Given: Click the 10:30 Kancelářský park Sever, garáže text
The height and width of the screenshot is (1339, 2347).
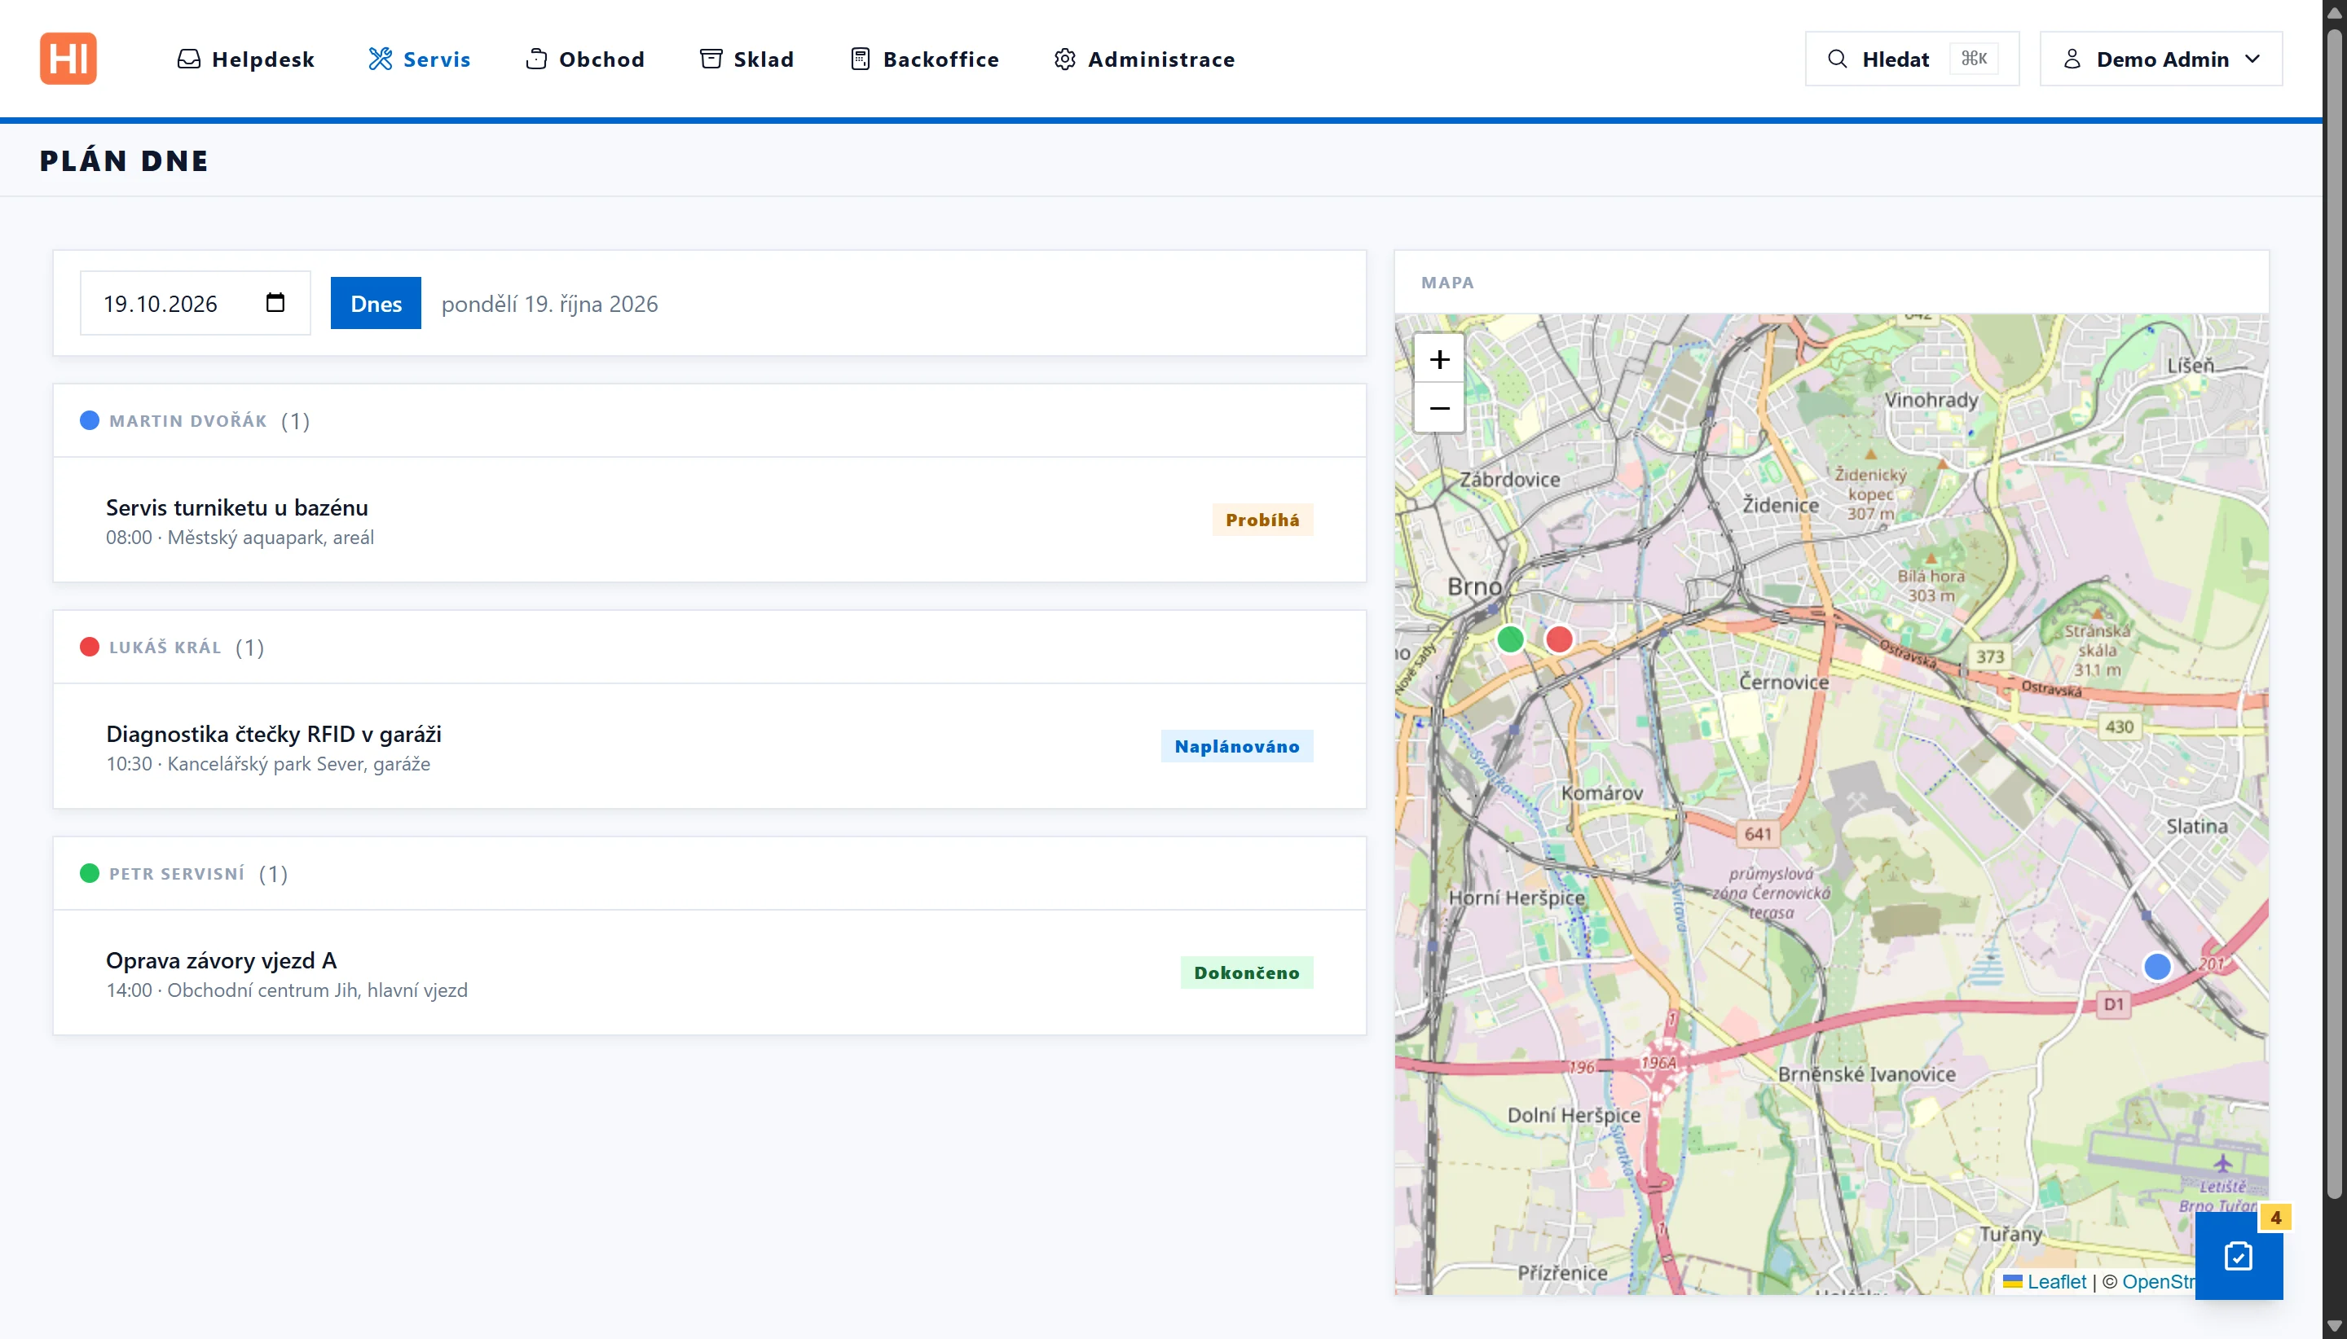Looking at the screenshot, I should tap(268, 763).
